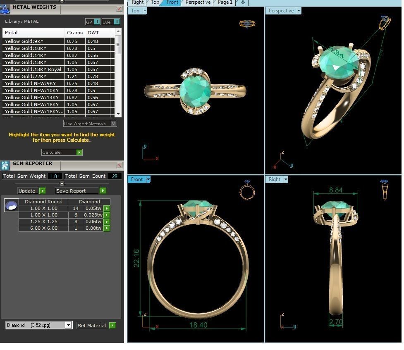Click the Metal column header

coord(33,33)
